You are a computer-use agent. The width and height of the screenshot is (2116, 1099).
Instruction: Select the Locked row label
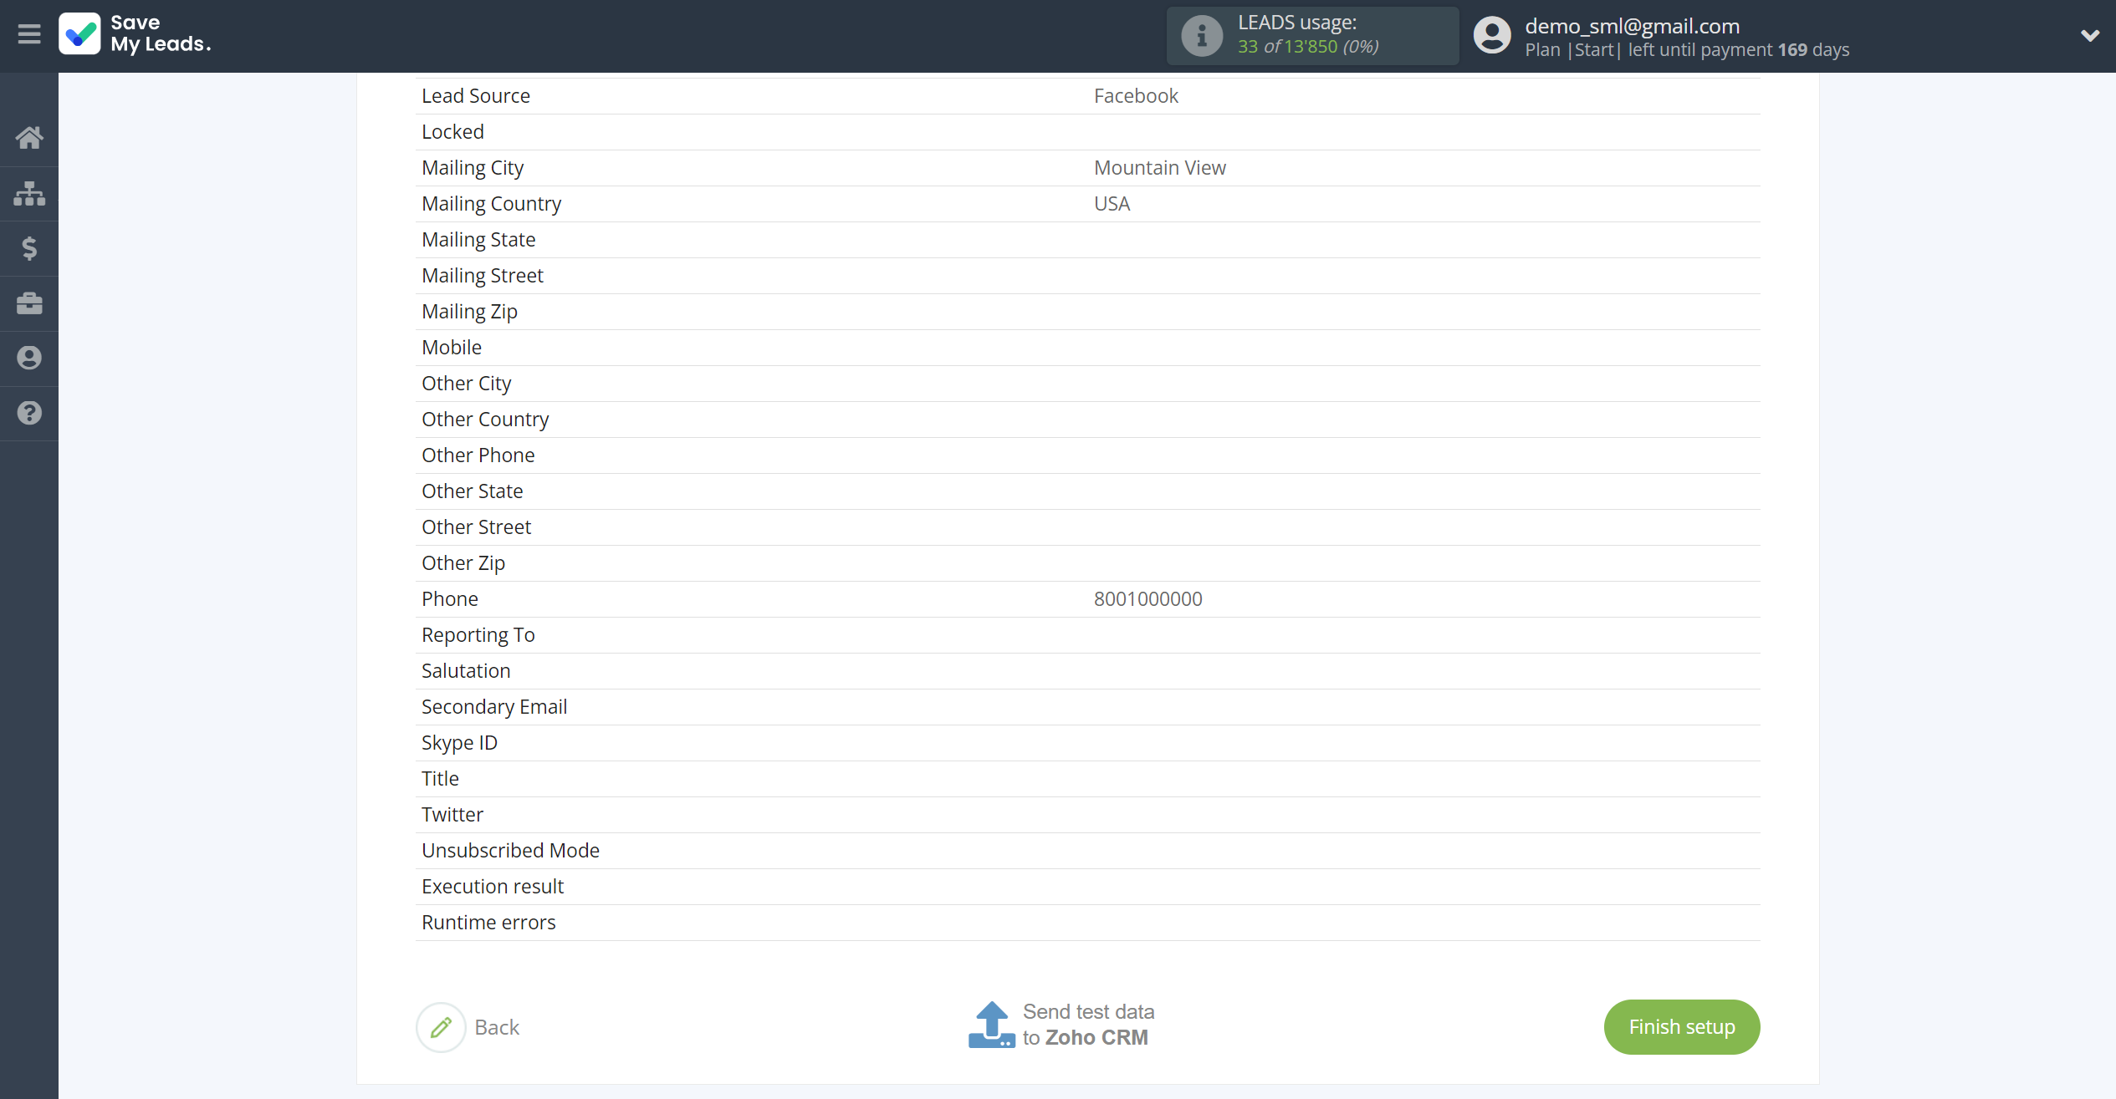(452, 132)
